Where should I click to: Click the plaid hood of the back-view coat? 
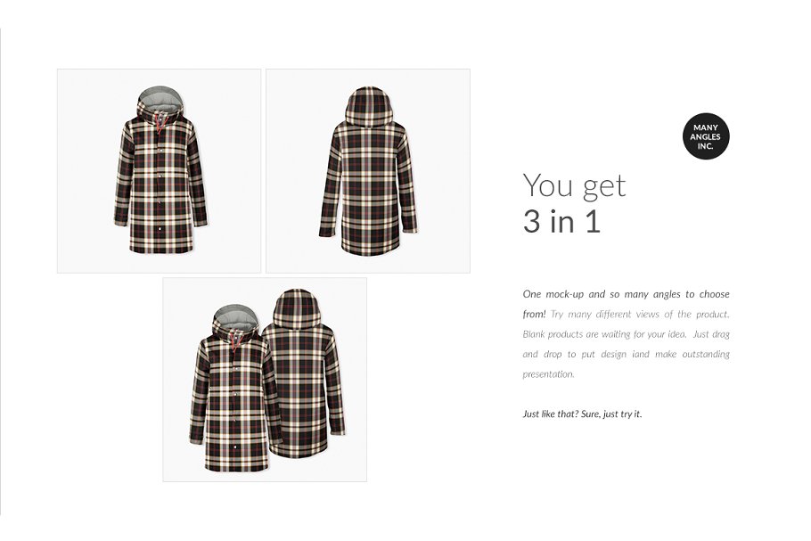coord(368,106)
